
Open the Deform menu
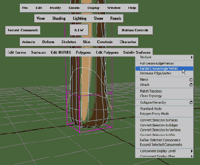(x=48, y=42)
